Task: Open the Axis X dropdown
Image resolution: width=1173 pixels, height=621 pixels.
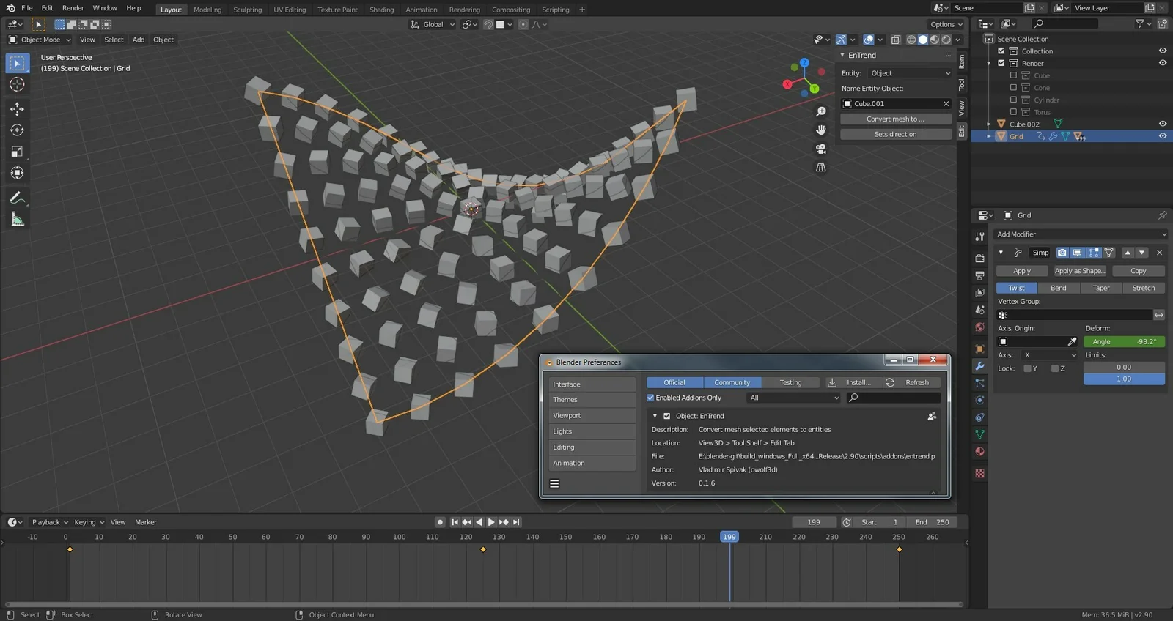Action: pos(1050,355)
